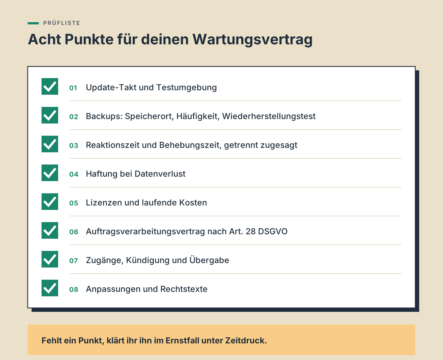Screen dimensions: 443x360
Task: Toggle the checkbox beside the Backups item
Action: coord(50,115)
